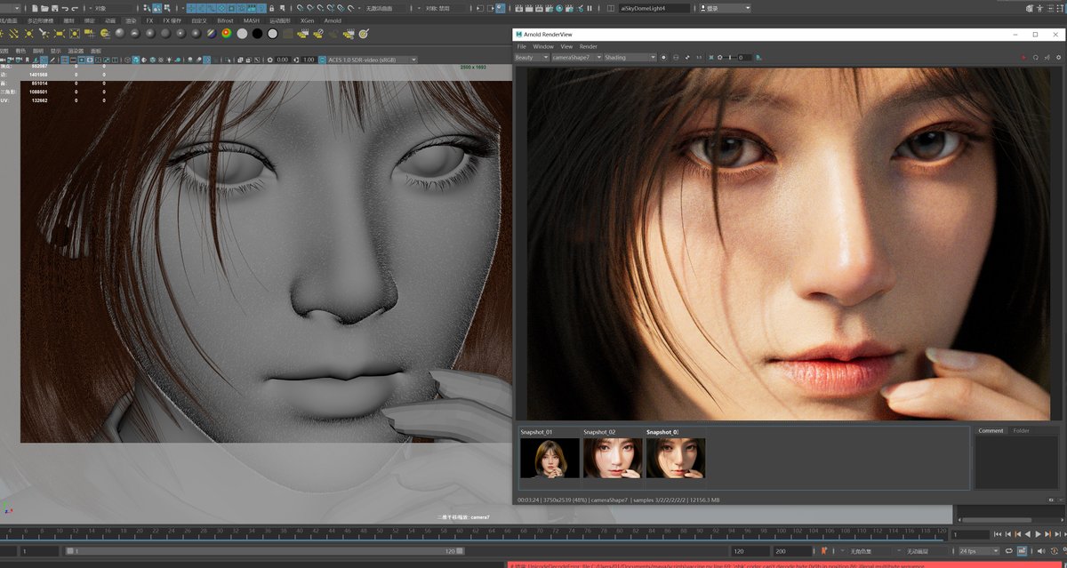Open RenderView settings gear icon
This screenshot has height=568, width=1067.
click(1058, 57)
